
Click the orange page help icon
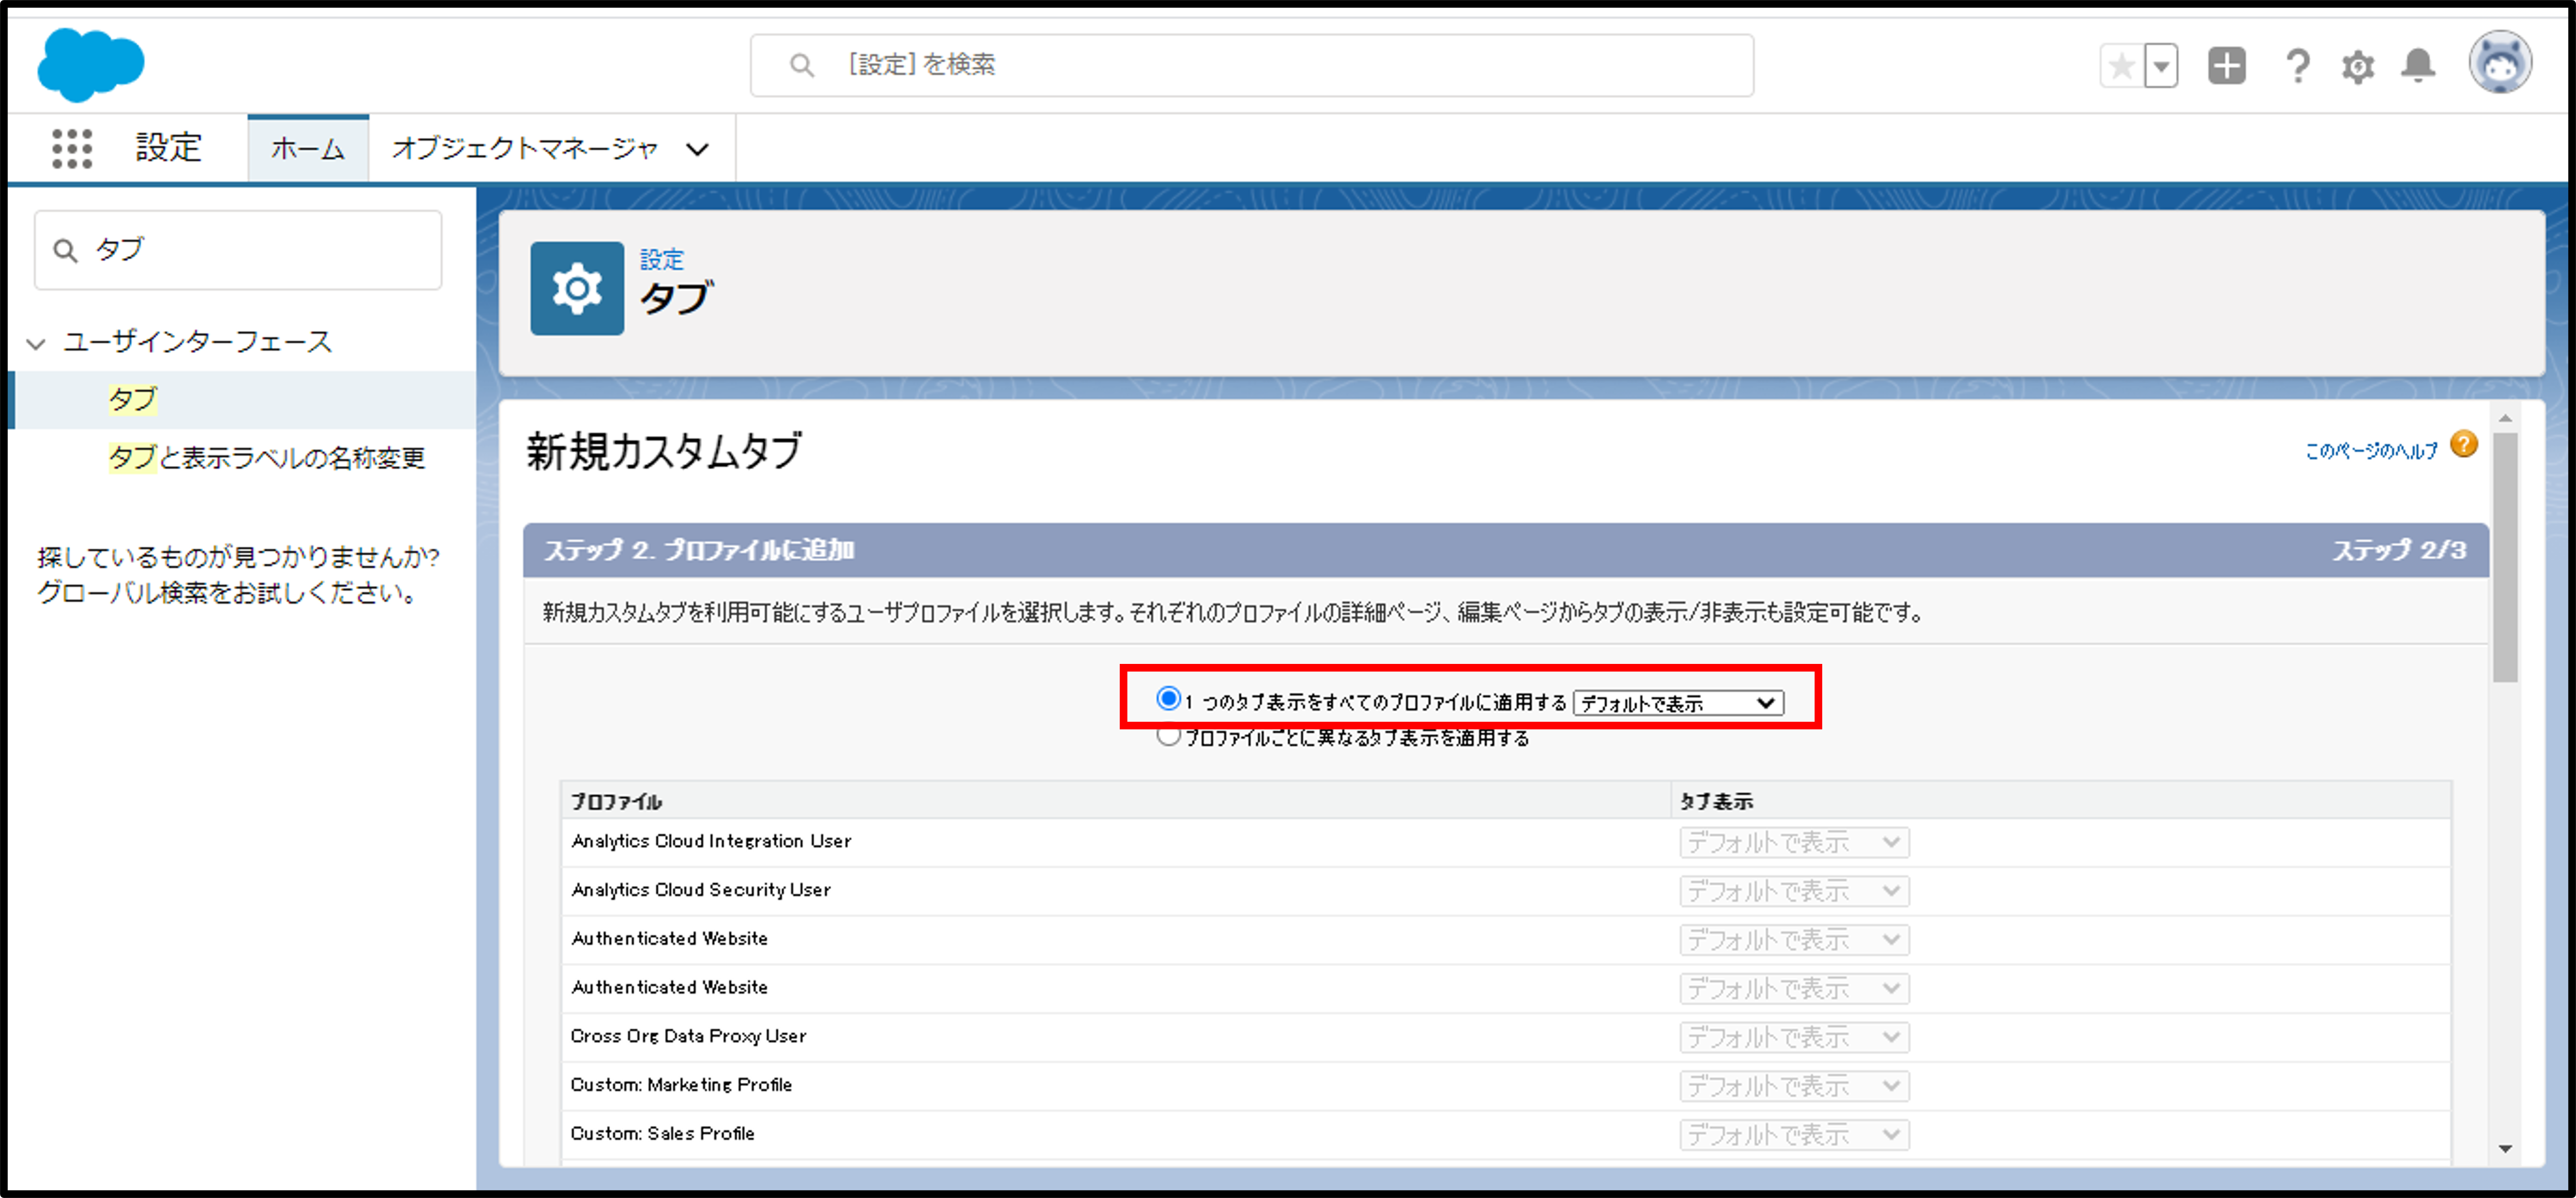pos(2464,444)
